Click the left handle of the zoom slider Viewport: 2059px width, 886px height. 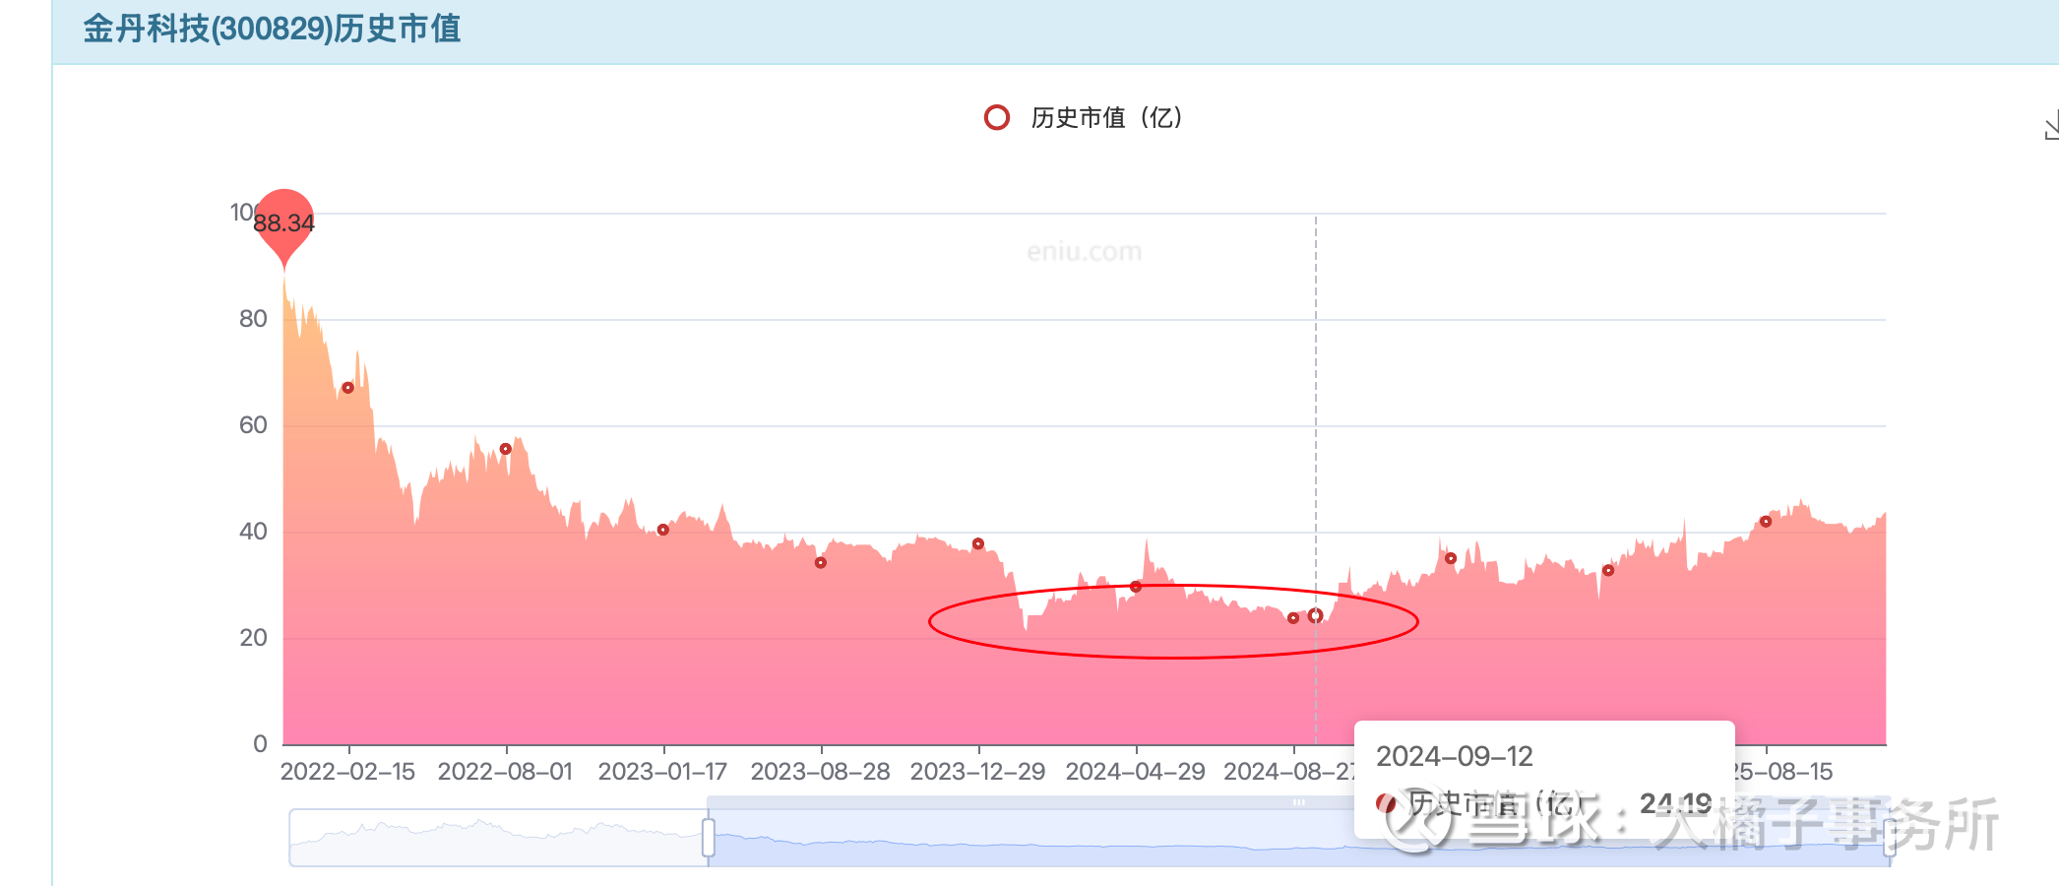[709, 838]
